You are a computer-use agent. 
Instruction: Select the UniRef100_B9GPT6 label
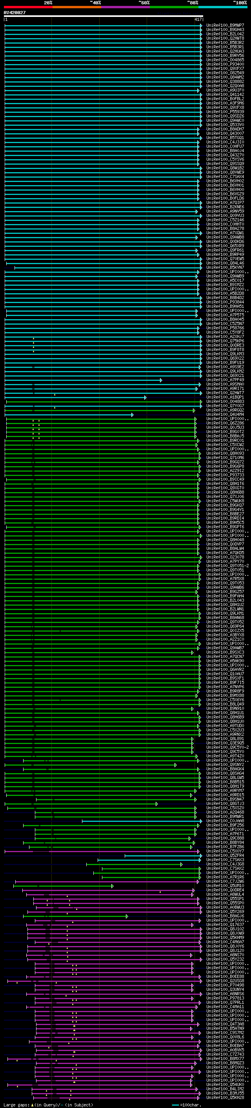click(x=225, y=527)
